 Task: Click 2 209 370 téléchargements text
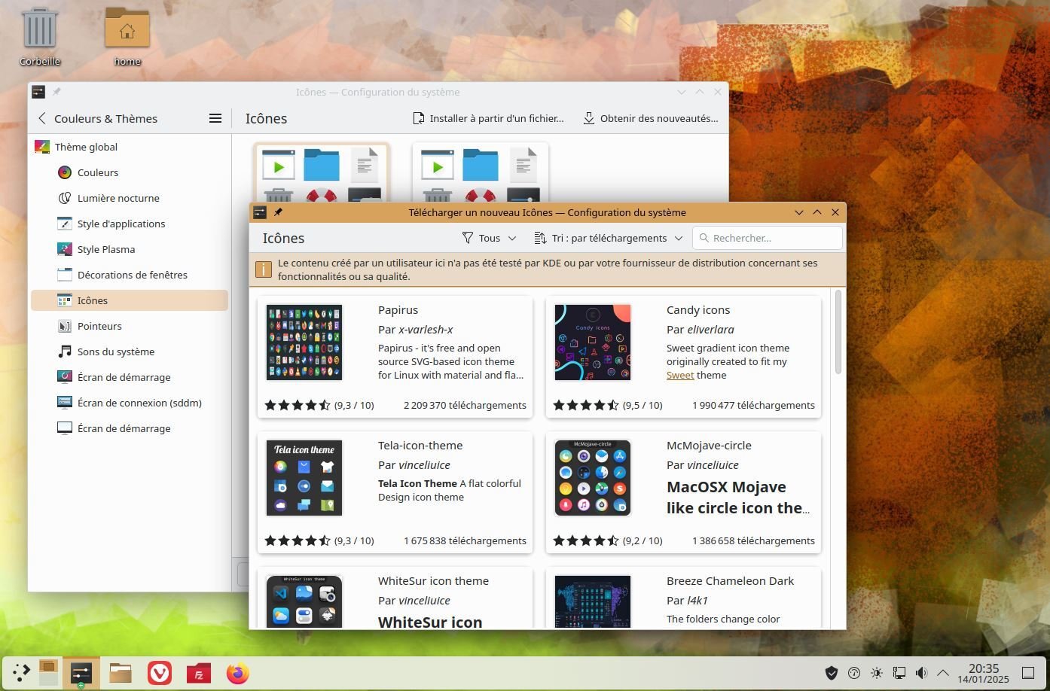coord(465,405)
